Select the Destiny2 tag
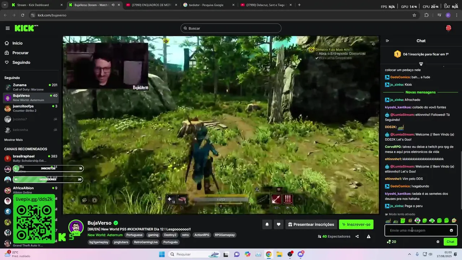Viewport: 462px width, 260px height. pos(170,235)
